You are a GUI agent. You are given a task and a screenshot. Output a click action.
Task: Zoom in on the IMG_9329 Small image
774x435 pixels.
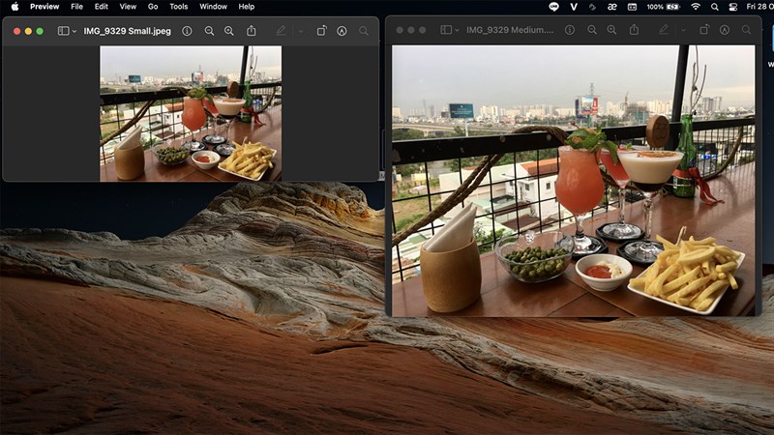(x=229, y=31)
